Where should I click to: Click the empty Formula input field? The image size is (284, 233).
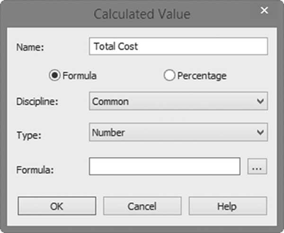(x=165, y=166)
